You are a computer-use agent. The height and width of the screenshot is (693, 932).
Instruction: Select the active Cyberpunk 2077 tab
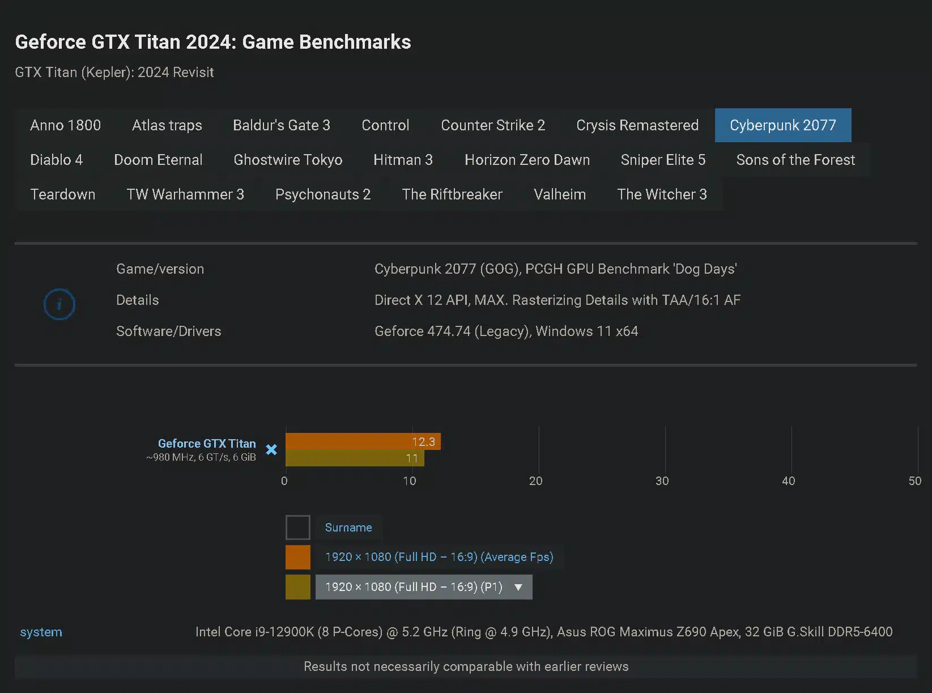point(783,125)
